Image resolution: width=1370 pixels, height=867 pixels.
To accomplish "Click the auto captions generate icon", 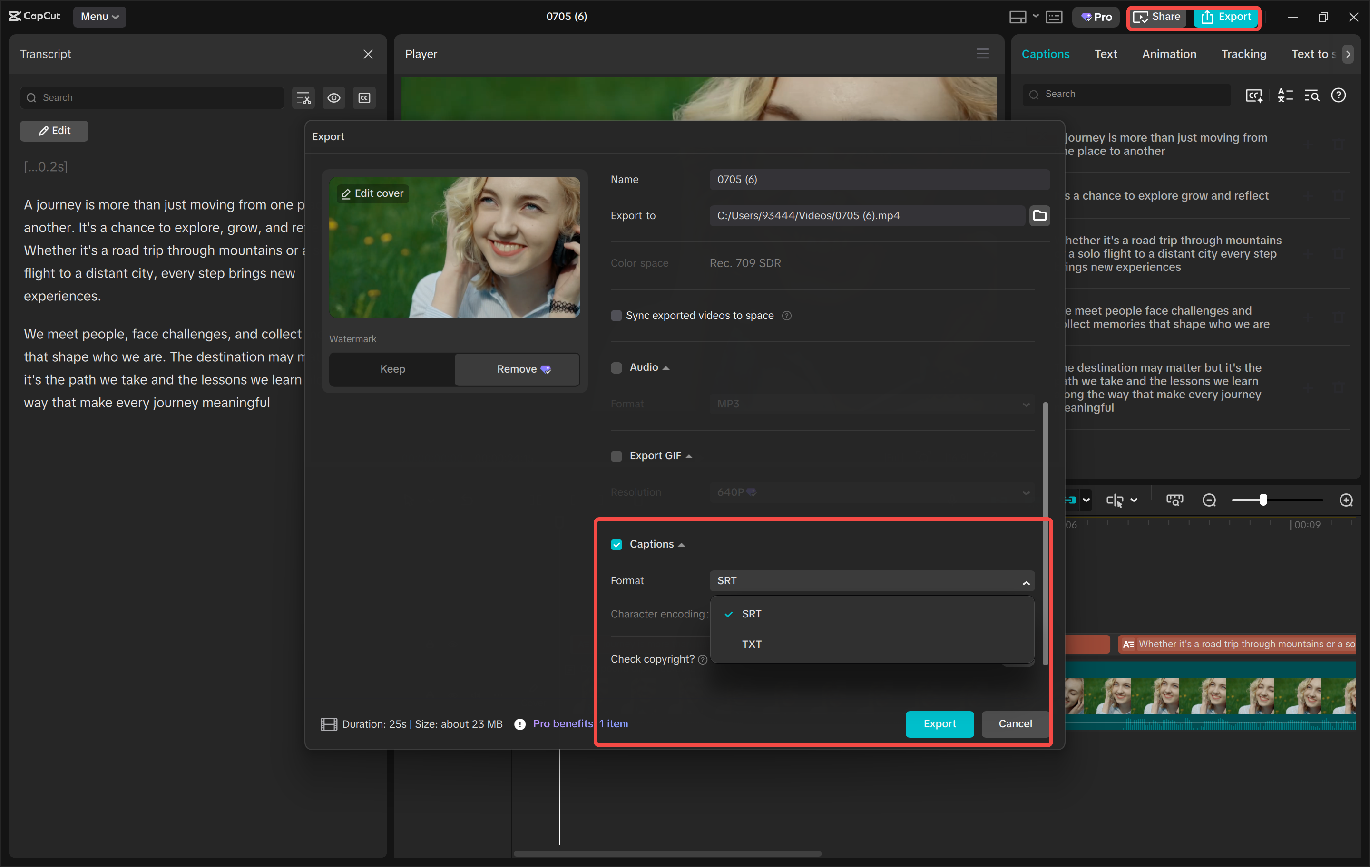I will point(1253,96).
